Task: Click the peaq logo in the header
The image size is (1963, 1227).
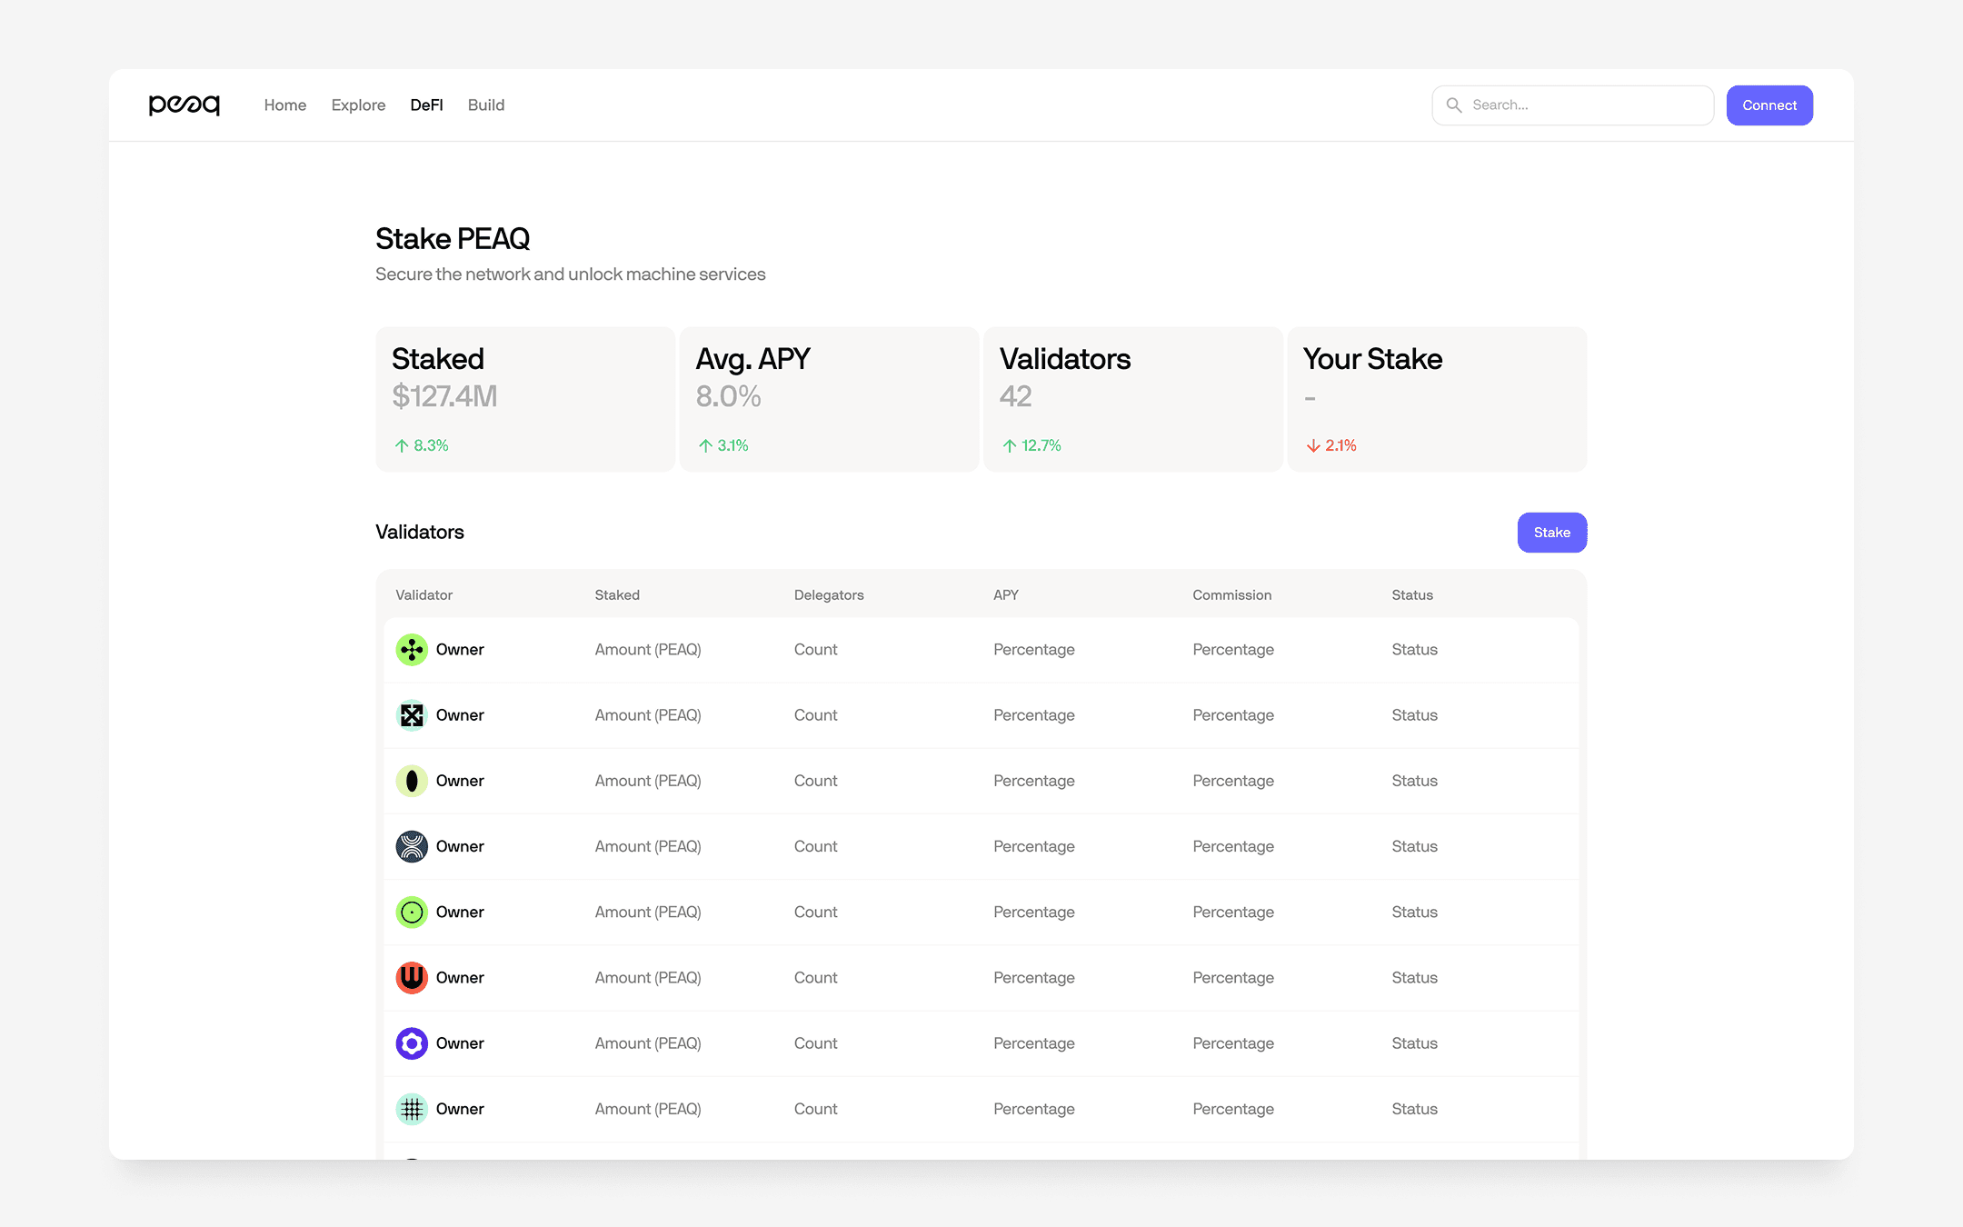Action: [x=184, y=105]
